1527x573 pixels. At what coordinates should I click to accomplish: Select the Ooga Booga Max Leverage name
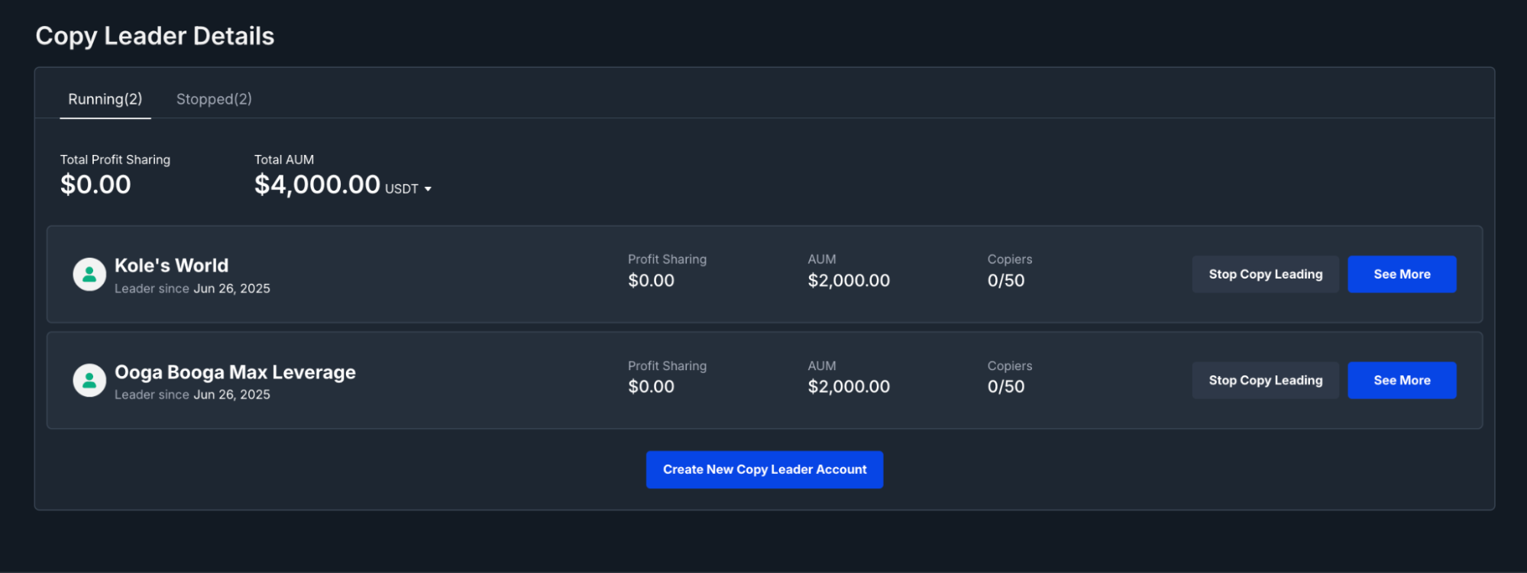coord(235,372)
